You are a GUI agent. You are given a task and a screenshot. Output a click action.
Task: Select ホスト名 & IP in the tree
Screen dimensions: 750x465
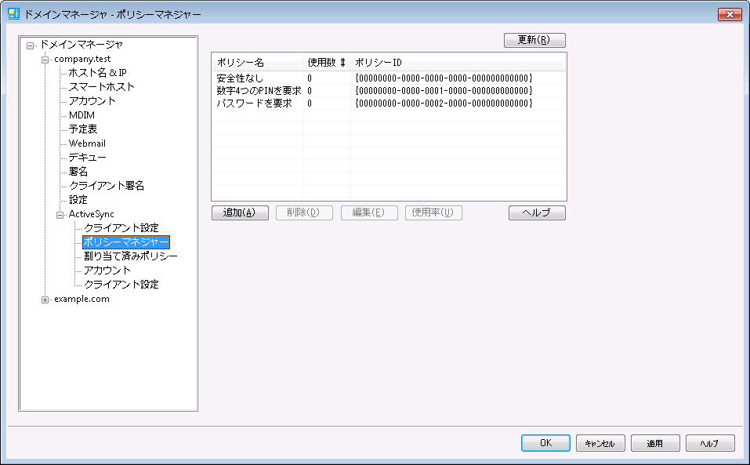[97, 73]
